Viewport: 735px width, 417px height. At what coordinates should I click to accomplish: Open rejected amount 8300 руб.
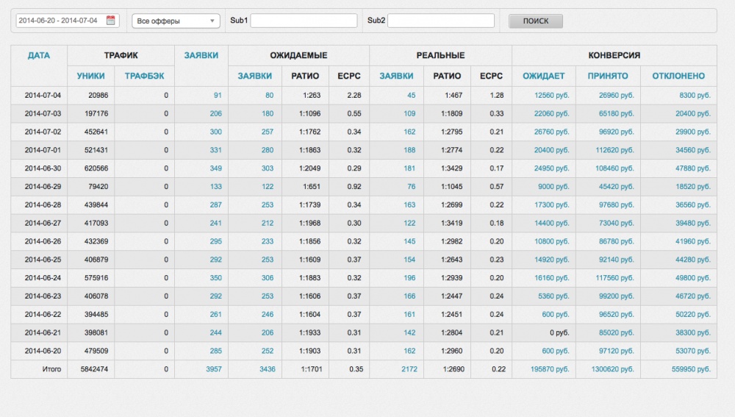click(695, 95)
